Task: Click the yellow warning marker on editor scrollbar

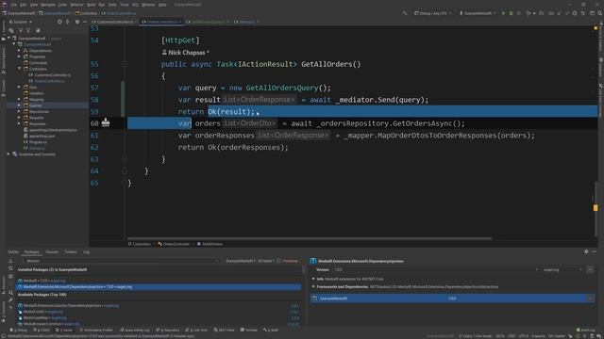Action: click(596, 207)
